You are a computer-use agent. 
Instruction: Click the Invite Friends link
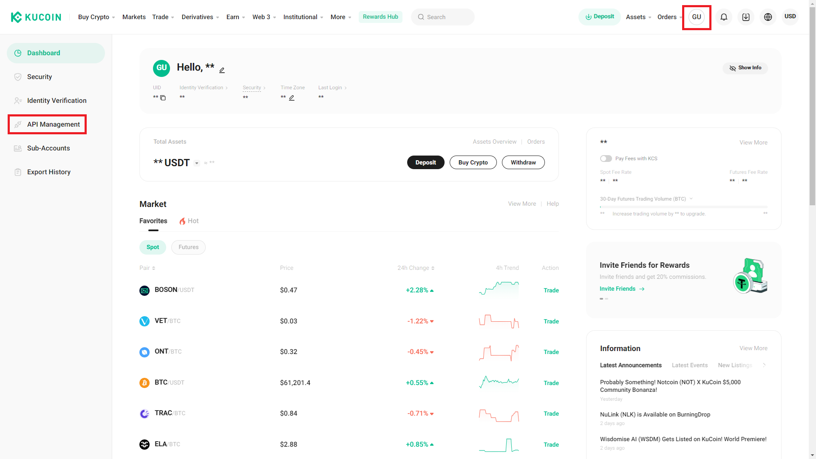(622, 289)
